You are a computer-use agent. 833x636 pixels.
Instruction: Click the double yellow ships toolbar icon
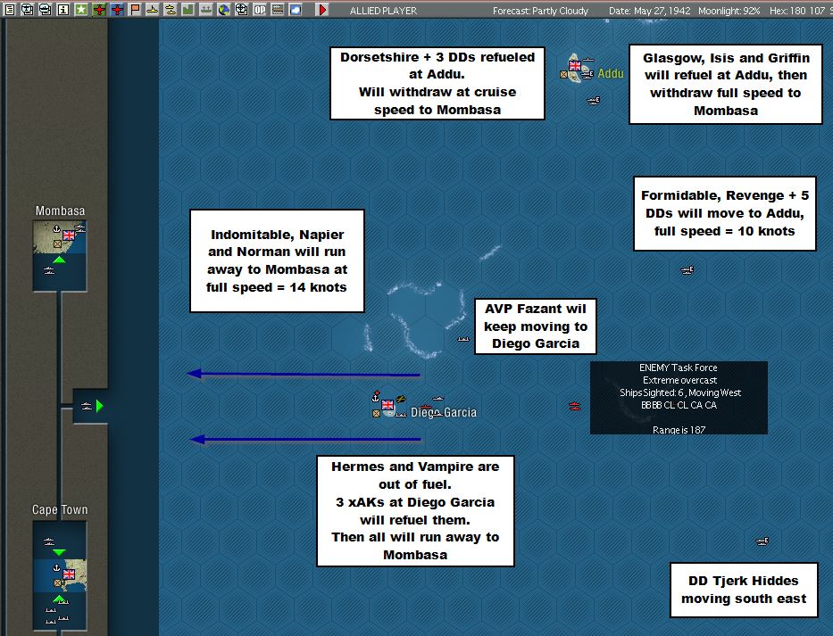[x=170, y=9]
